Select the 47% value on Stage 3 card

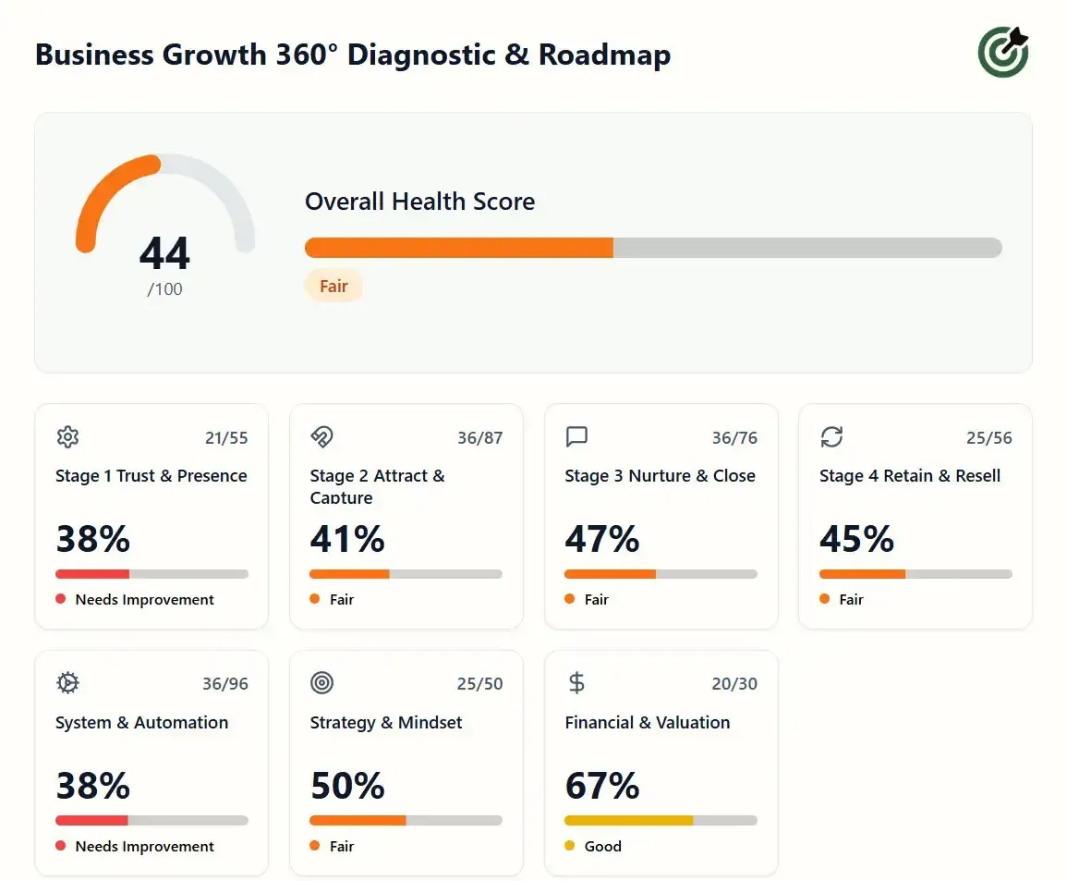[x=602, y=539]
